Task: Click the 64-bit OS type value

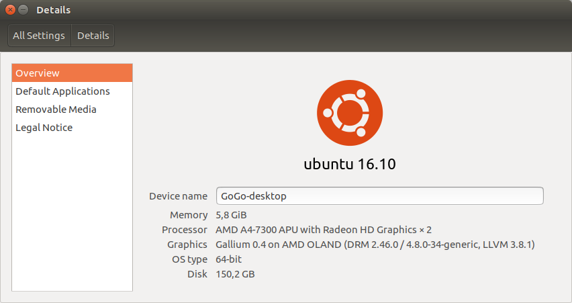Action: pyautogui.click(x=230, y=259)
